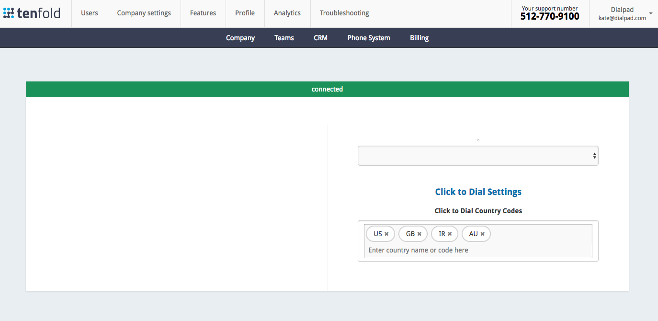Click the kate@dialpad.com account label
This screenshot has width=658, height=321.
click(x=622, y=18)
